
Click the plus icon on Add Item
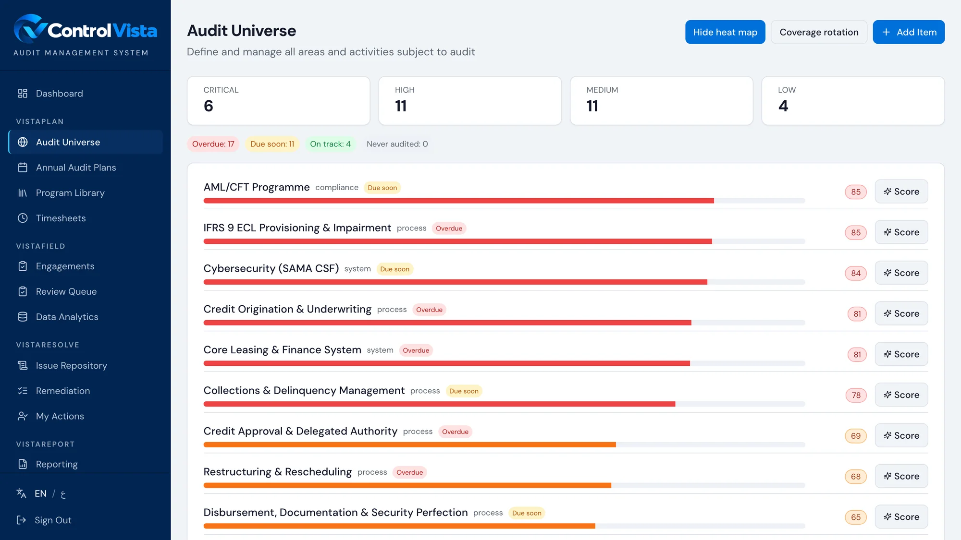(887, 32)
